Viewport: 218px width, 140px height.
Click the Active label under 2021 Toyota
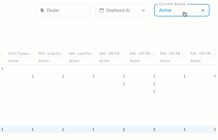pos(13,61)
